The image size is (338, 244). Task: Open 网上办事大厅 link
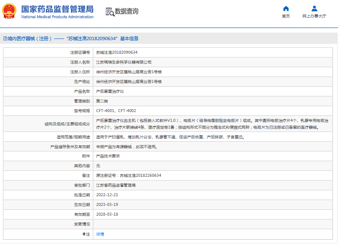314,16
